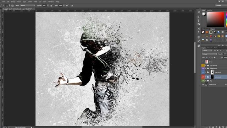
Task: Click the canvas vertical scrollbar
Action: click(195, 58)
